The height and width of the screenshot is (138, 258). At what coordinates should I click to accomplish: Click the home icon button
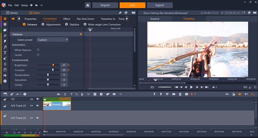pos(88,5)
